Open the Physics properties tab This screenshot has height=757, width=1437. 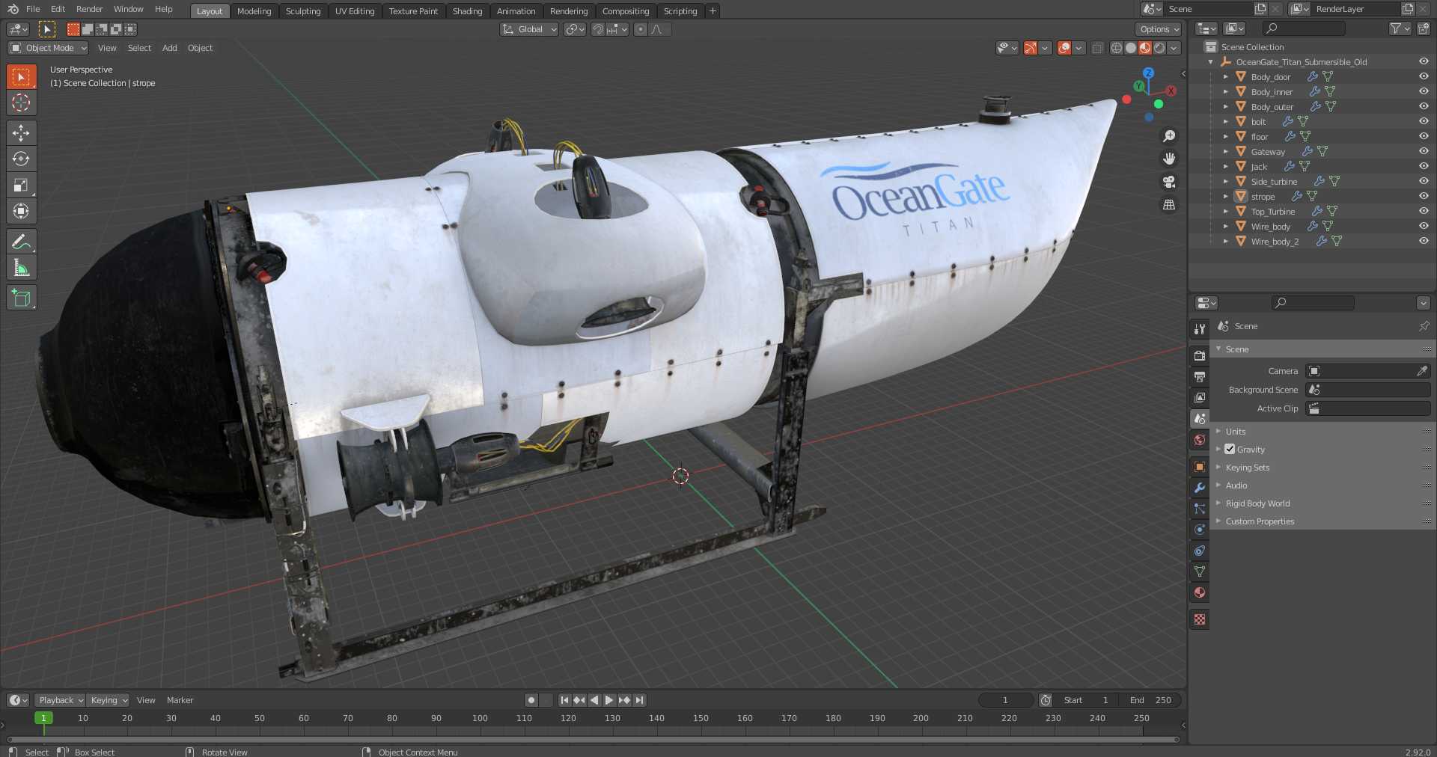coord(1200,530)
